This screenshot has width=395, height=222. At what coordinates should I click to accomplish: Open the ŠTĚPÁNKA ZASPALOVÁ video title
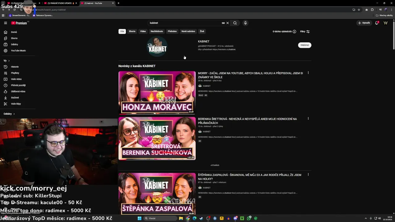tap(250, 177)
